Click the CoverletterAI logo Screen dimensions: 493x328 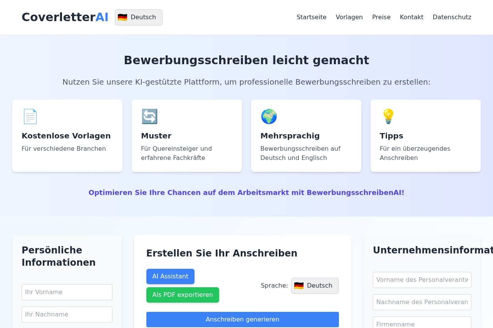[x=65, y=17]
